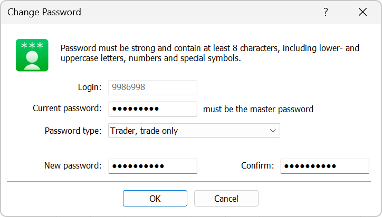Screen dimensions: 382x217
Task: Click the 'Confirm:' label
Action: [x=257, y=166]
